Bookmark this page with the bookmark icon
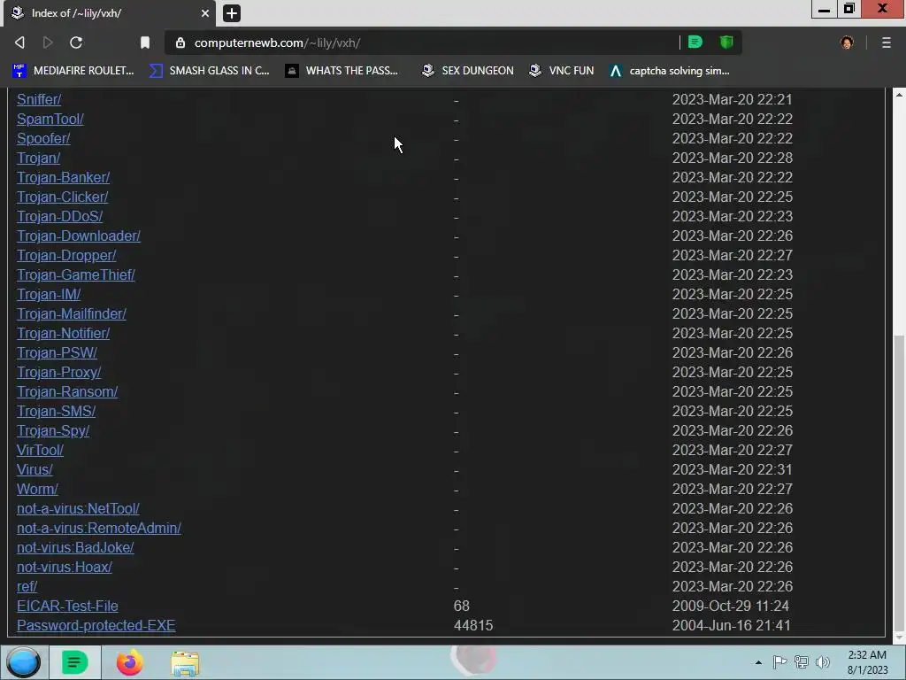 [x=145, y=42]
